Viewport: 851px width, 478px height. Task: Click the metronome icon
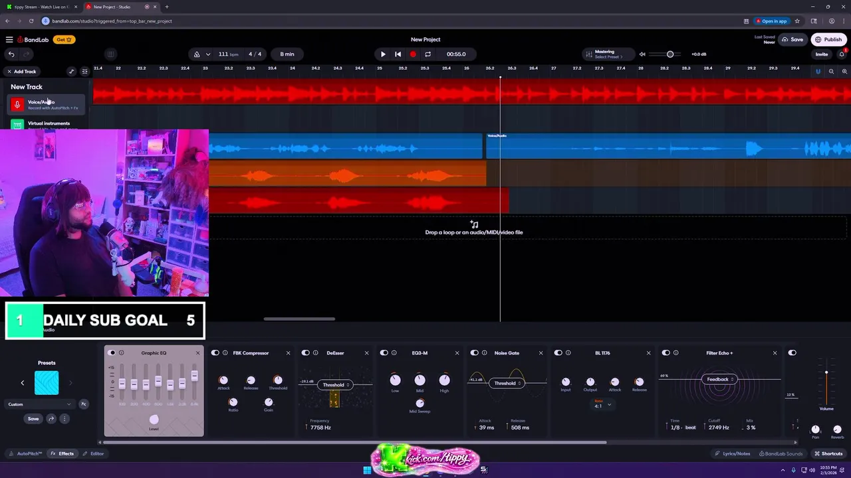[x=197, y=54]
